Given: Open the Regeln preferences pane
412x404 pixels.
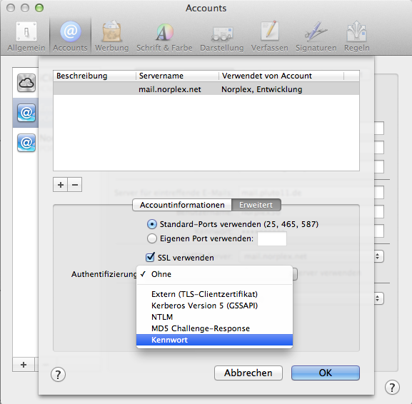Looking at the screenshot, I should pyautogui.click(x=357, y=37).
